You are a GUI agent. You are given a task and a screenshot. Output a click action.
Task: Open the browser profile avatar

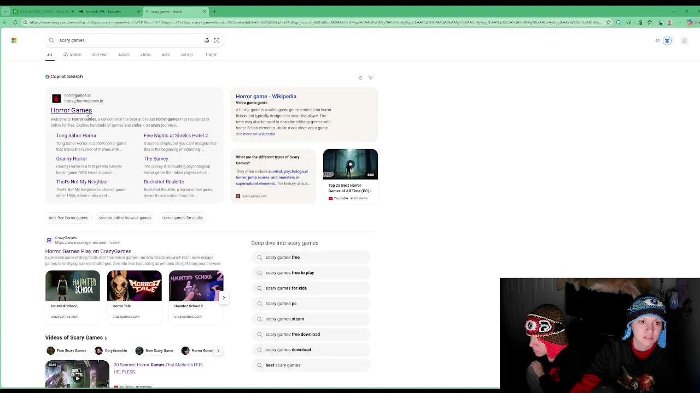[x=669, y=22]
